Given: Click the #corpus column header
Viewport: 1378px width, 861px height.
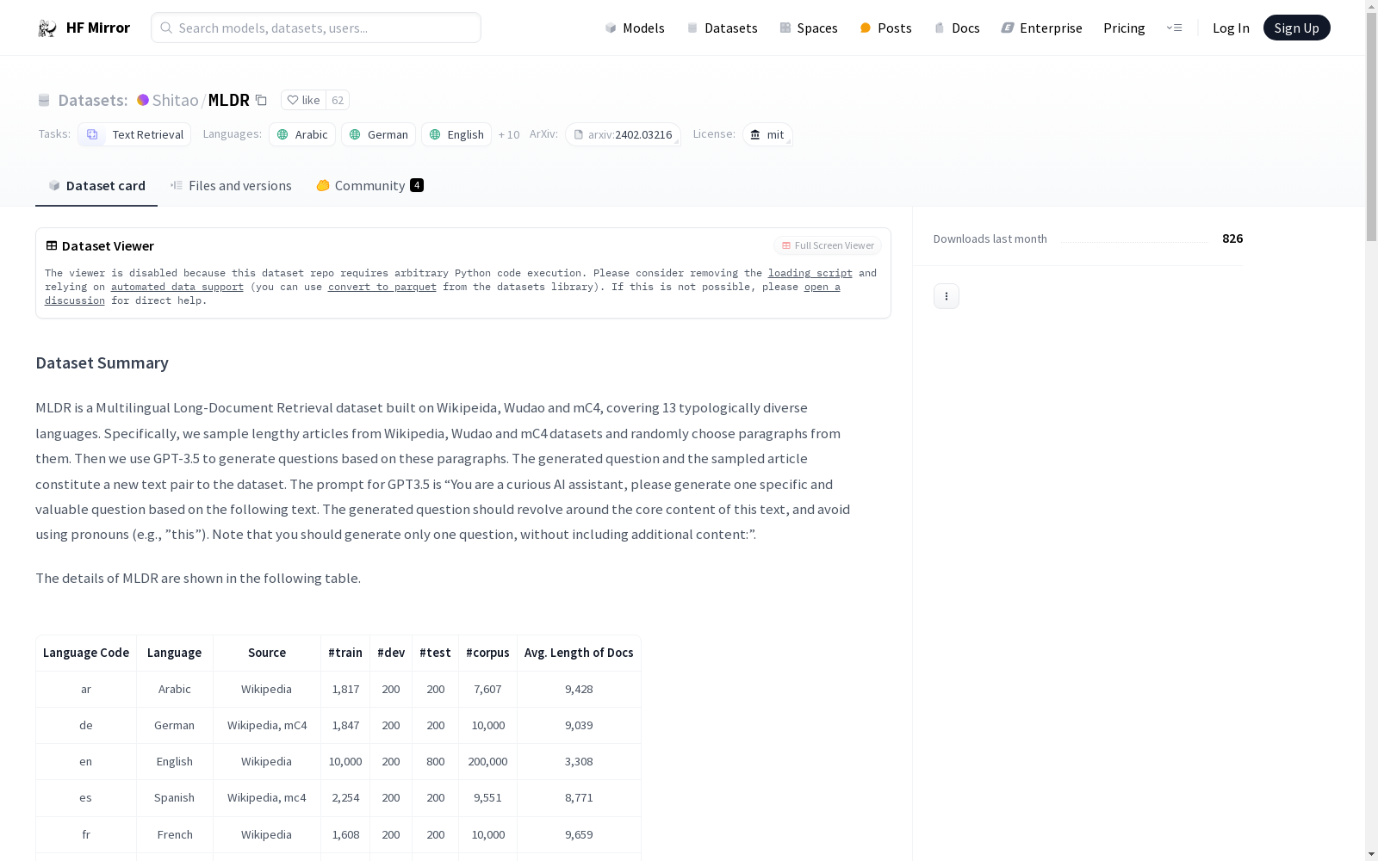Looking at the screenshot, I should coord(487,653).
